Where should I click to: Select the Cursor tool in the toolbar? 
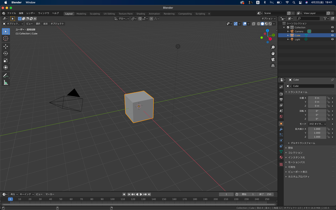[6, 38]
